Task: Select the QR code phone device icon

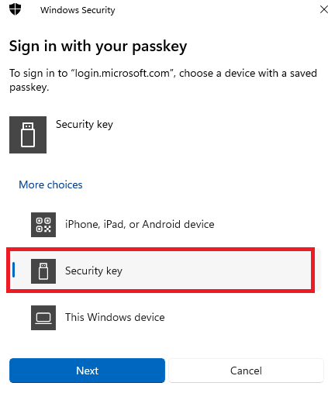Action: point(43,225)
